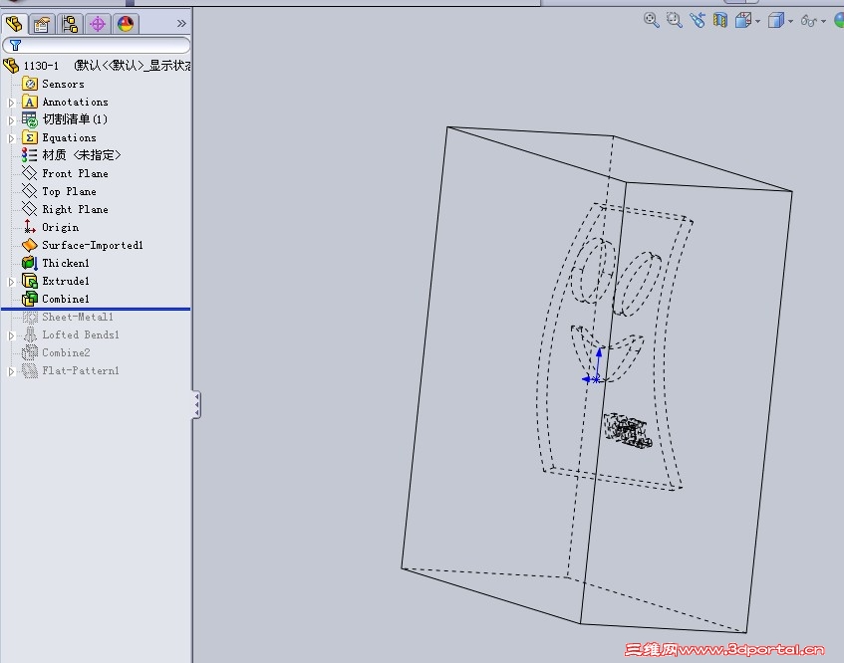Expand the Flat-Pattern1 node

click(x=11, y=371)
